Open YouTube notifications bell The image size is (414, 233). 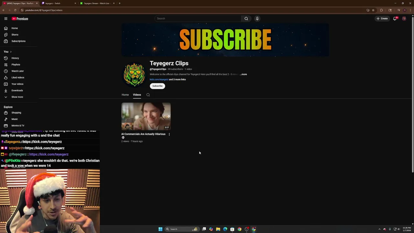[395, 18]
